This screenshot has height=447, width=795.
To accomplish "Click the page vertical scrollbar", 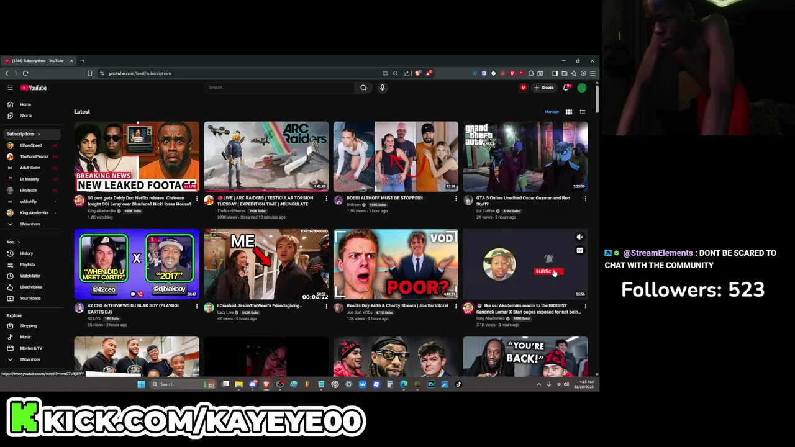I will (x=597, y=99).
